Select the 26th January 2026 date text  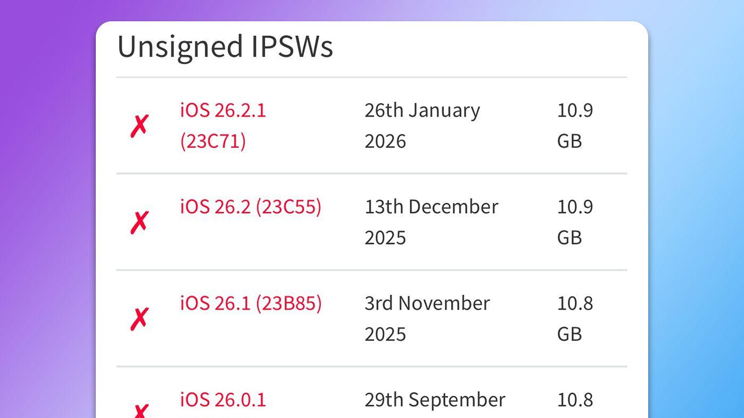click(421, 126)
